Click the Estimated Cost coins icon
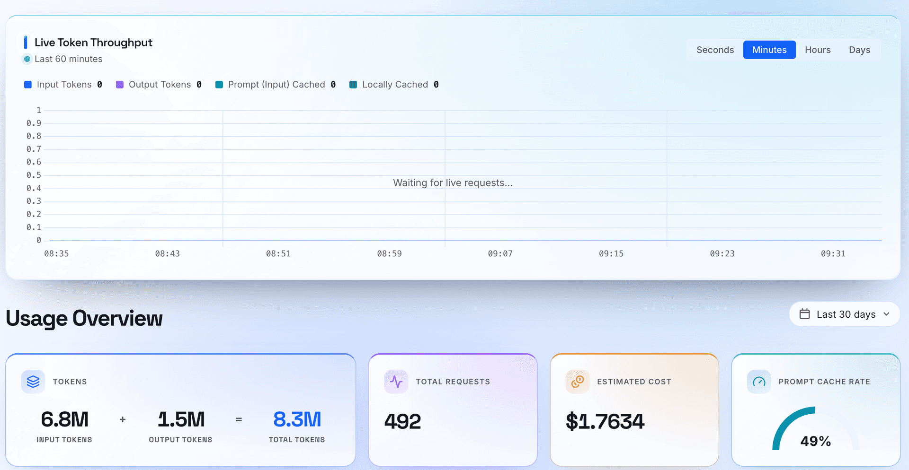 pyautogui.click(x=578, y=382)
